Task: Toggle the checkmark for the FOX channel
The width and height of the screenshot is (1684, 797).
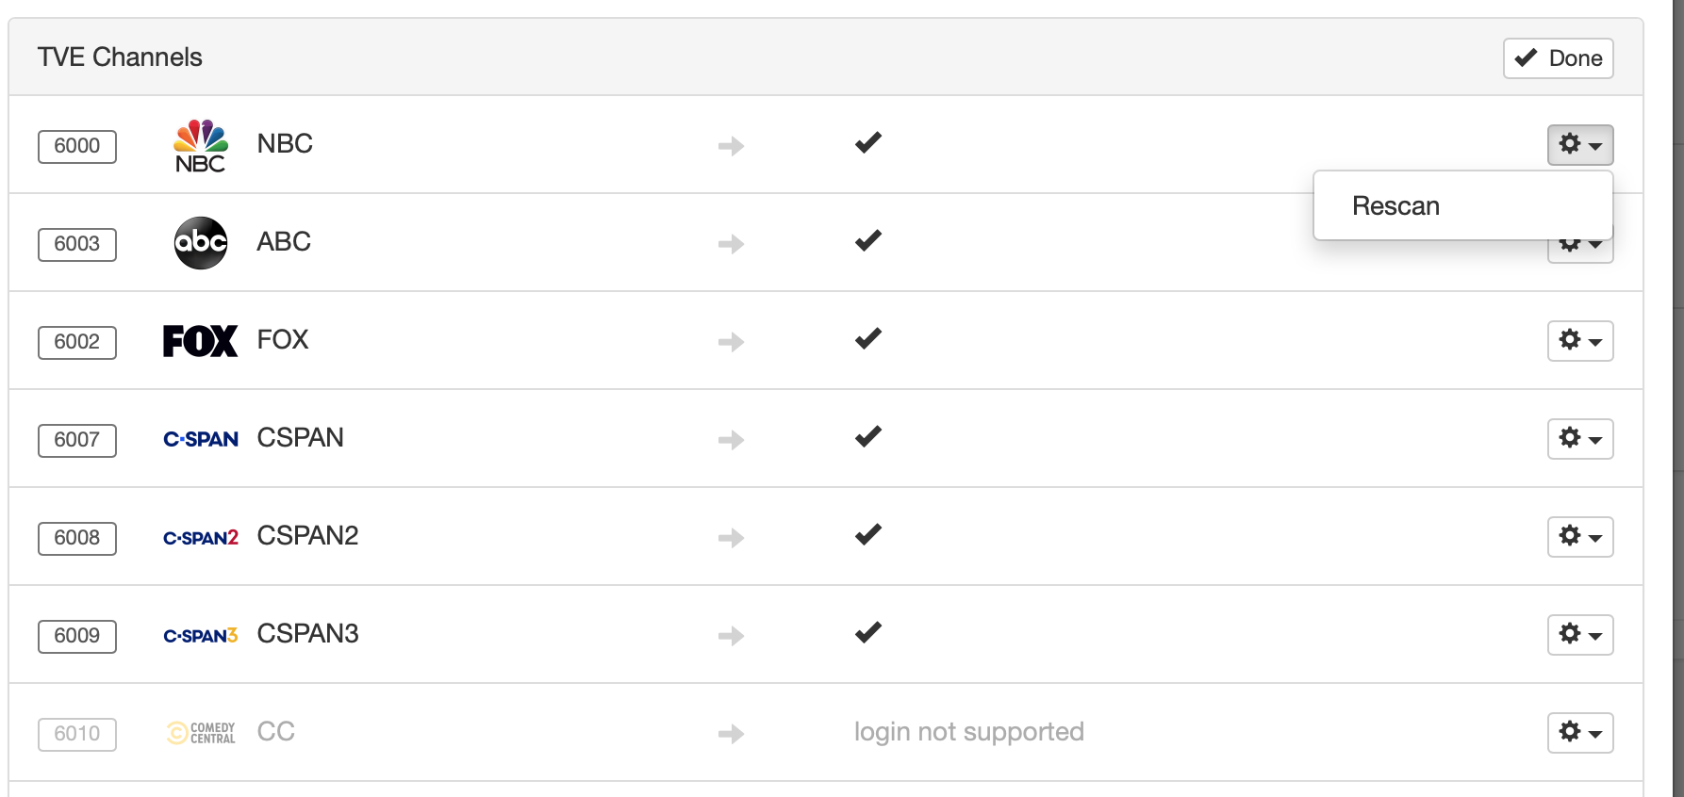Action: pyautogui.click(x=867, y=339)
